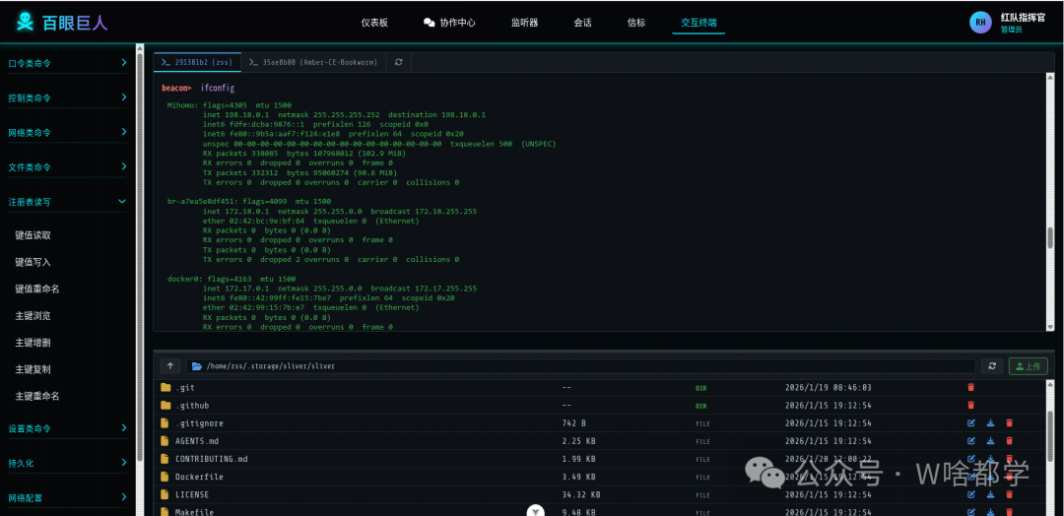The image size is (1064, 516).
Task: Select 键值读取 command
Action: click(33, 235)
